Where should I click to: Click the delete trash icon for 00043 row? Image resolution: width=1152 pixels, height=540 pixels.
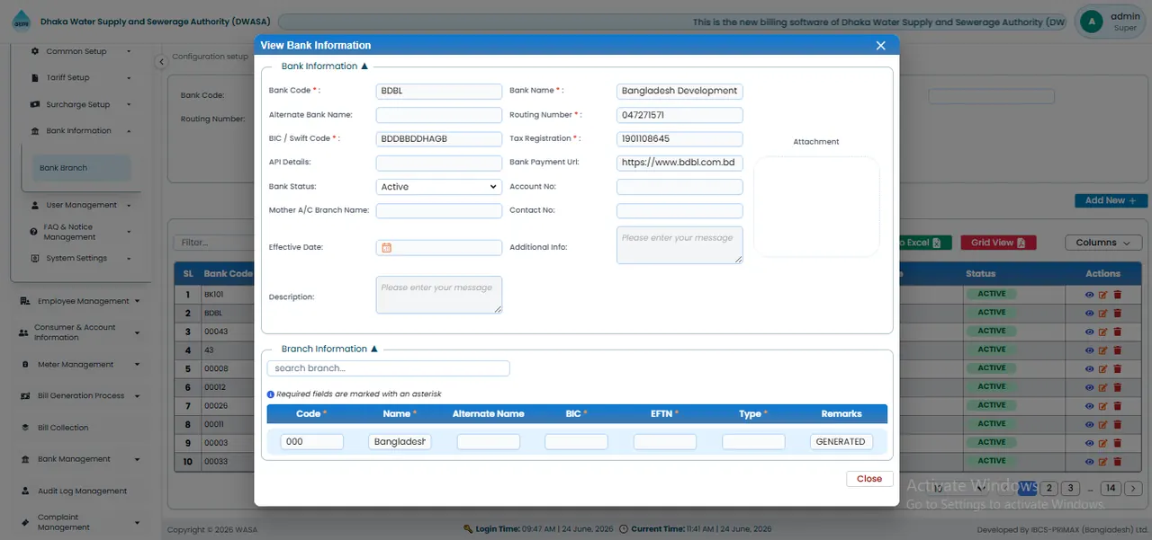coord(1118,332)
